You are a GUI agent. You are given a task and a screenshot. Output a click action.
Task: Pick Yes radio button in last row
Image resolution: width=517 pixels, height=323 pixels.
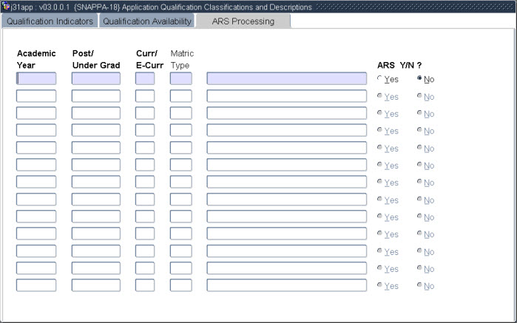pyautogui.click(x=380, y=285)
